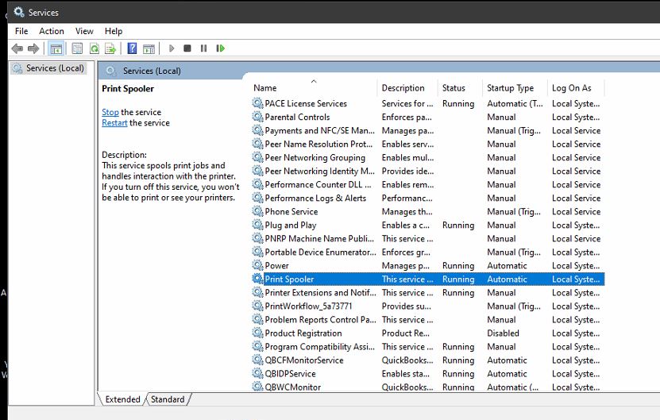Select Problem Reports Control Panel service
The height and width of the screenshot is (420, 660).
[x=428, y=319]
